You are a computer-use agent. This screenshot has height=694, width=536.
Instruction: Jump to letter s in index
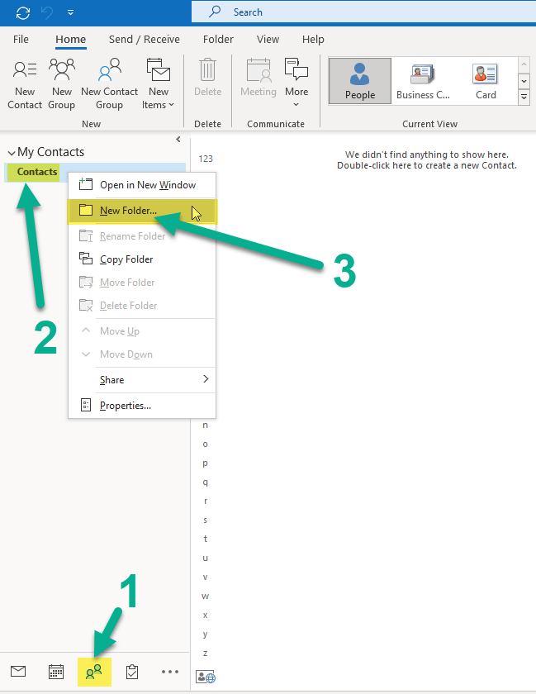[206, 520]
